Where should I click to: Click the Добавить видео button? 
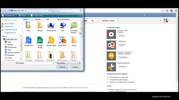[x=108, y=21]
